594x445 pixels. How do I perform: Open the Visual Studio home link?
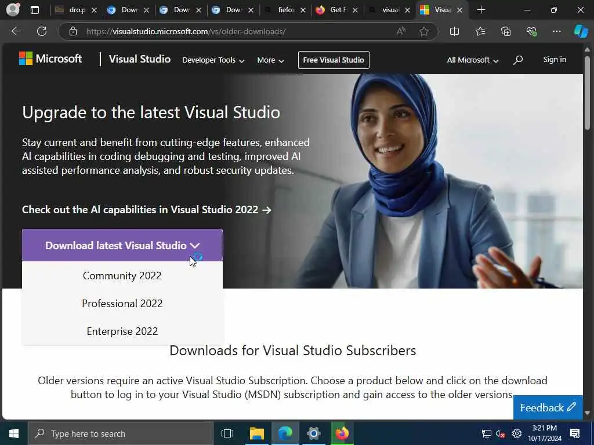(x=139, y=59)
